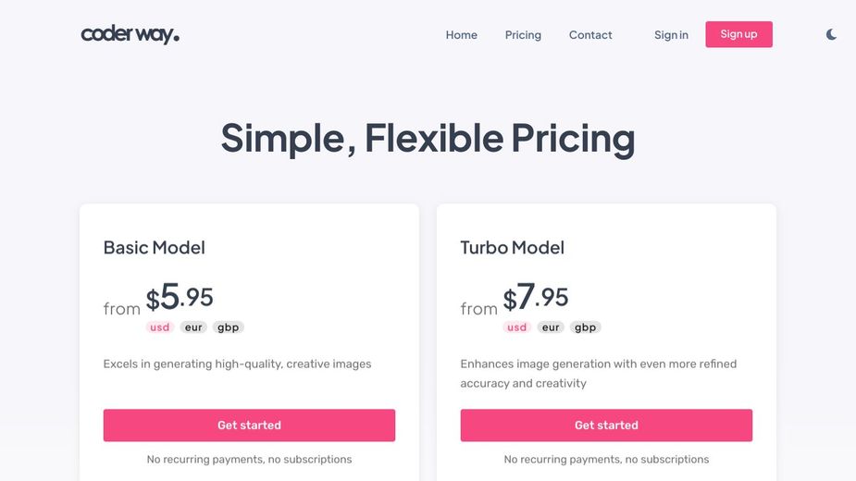Get started with the Turbo Model
The image size is (856, 481).
606,425
